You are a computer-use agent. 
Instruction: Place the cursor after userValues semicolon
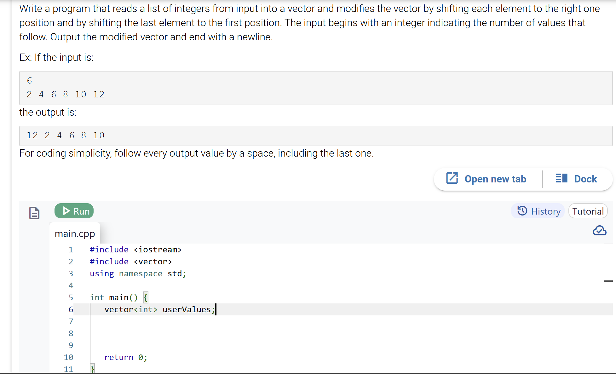pos(216,309)
